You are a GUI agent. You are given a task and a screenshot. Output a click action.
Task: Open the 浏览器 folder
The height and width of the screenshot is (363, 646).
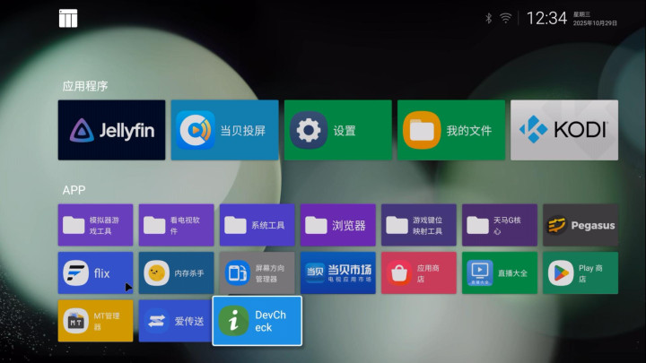[x=338, y=225]
